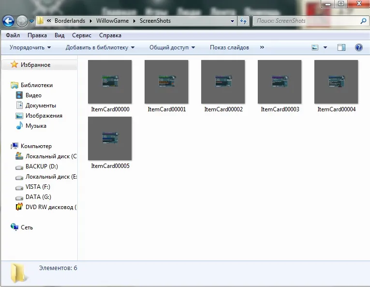Image resolution: width=370 pixels, height=287 pixels.
Task: Select the ItemCard00003 thumbnail
Action: (280, 82)
